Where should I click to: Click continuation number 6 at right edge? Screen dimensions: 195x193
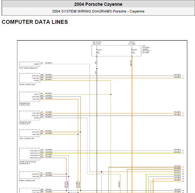pyautogui.click(x=183, y=153)
